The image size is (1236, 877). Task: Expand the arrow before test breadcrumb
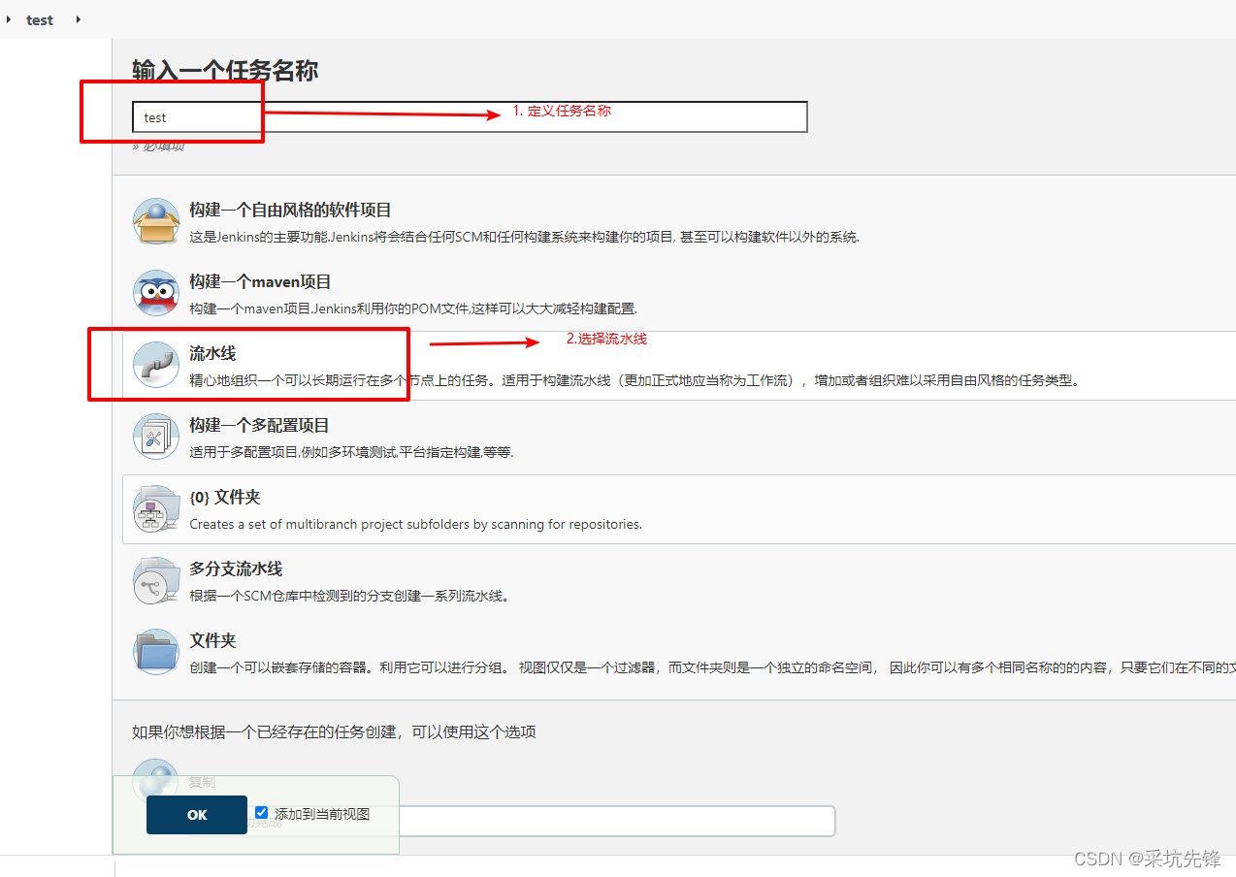coord(8,19)
